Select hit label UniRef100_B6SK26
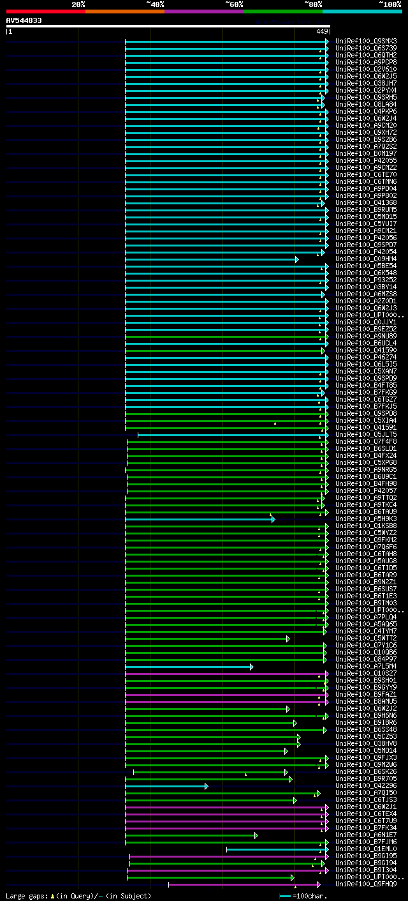The height and width of the screenshot is (901, 408). pos(365,771)
